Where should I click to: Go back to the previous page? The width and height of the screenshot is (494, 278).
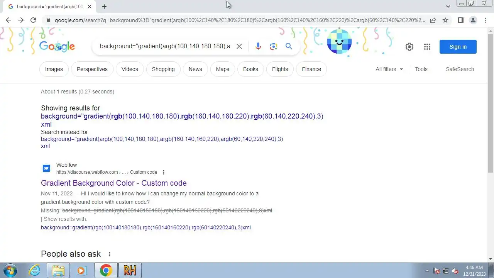coord(8,20)
